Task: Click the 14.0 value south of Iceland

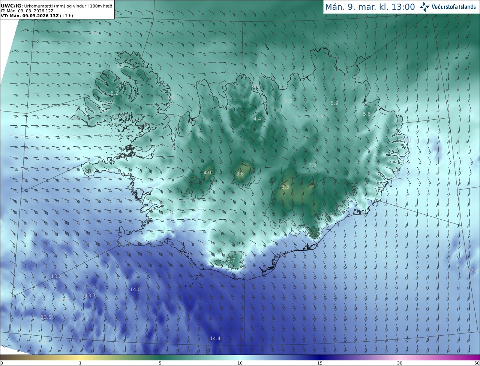Action: point(135,289)
